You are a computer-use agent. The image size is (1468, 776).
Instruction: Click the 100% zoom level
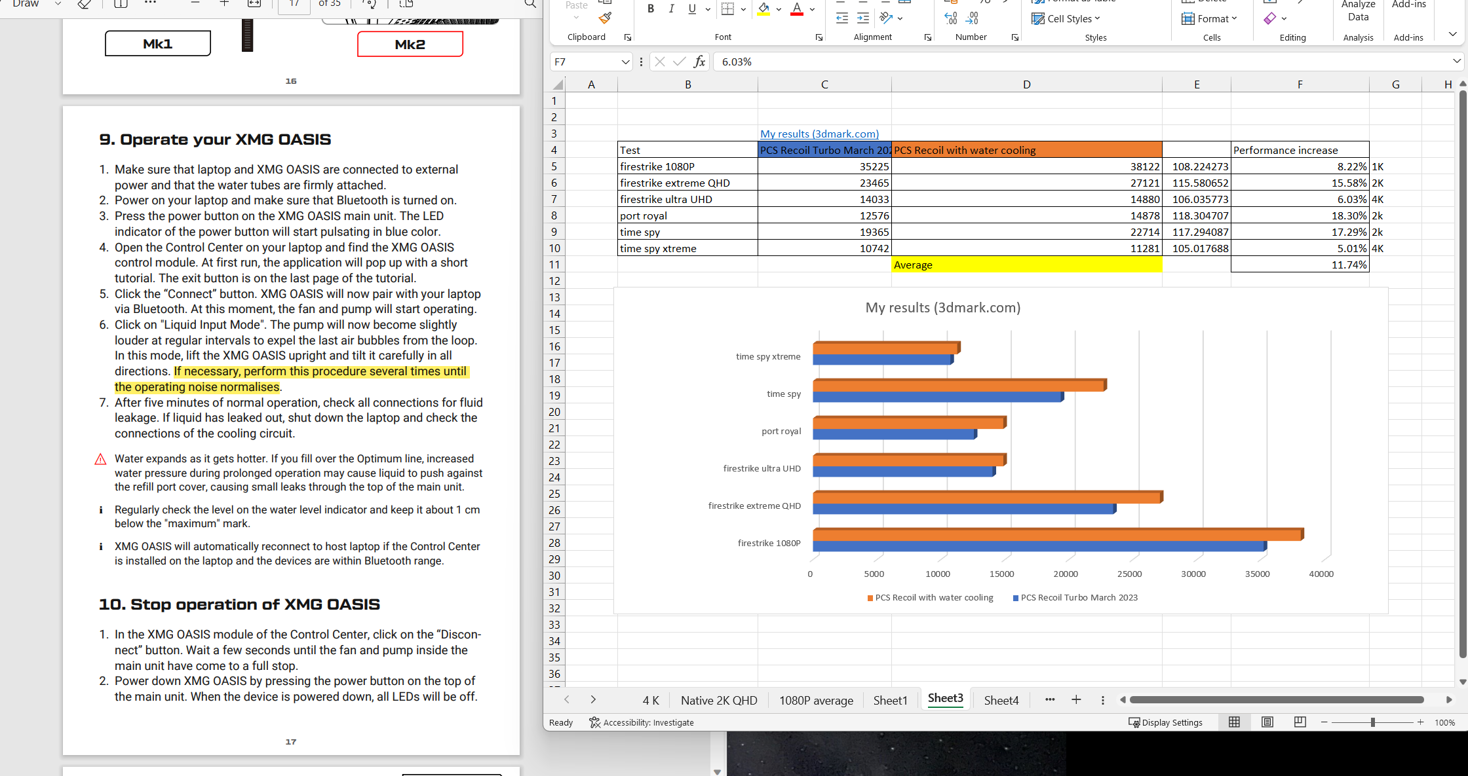pyautogui.click(x=1444, y=722)
